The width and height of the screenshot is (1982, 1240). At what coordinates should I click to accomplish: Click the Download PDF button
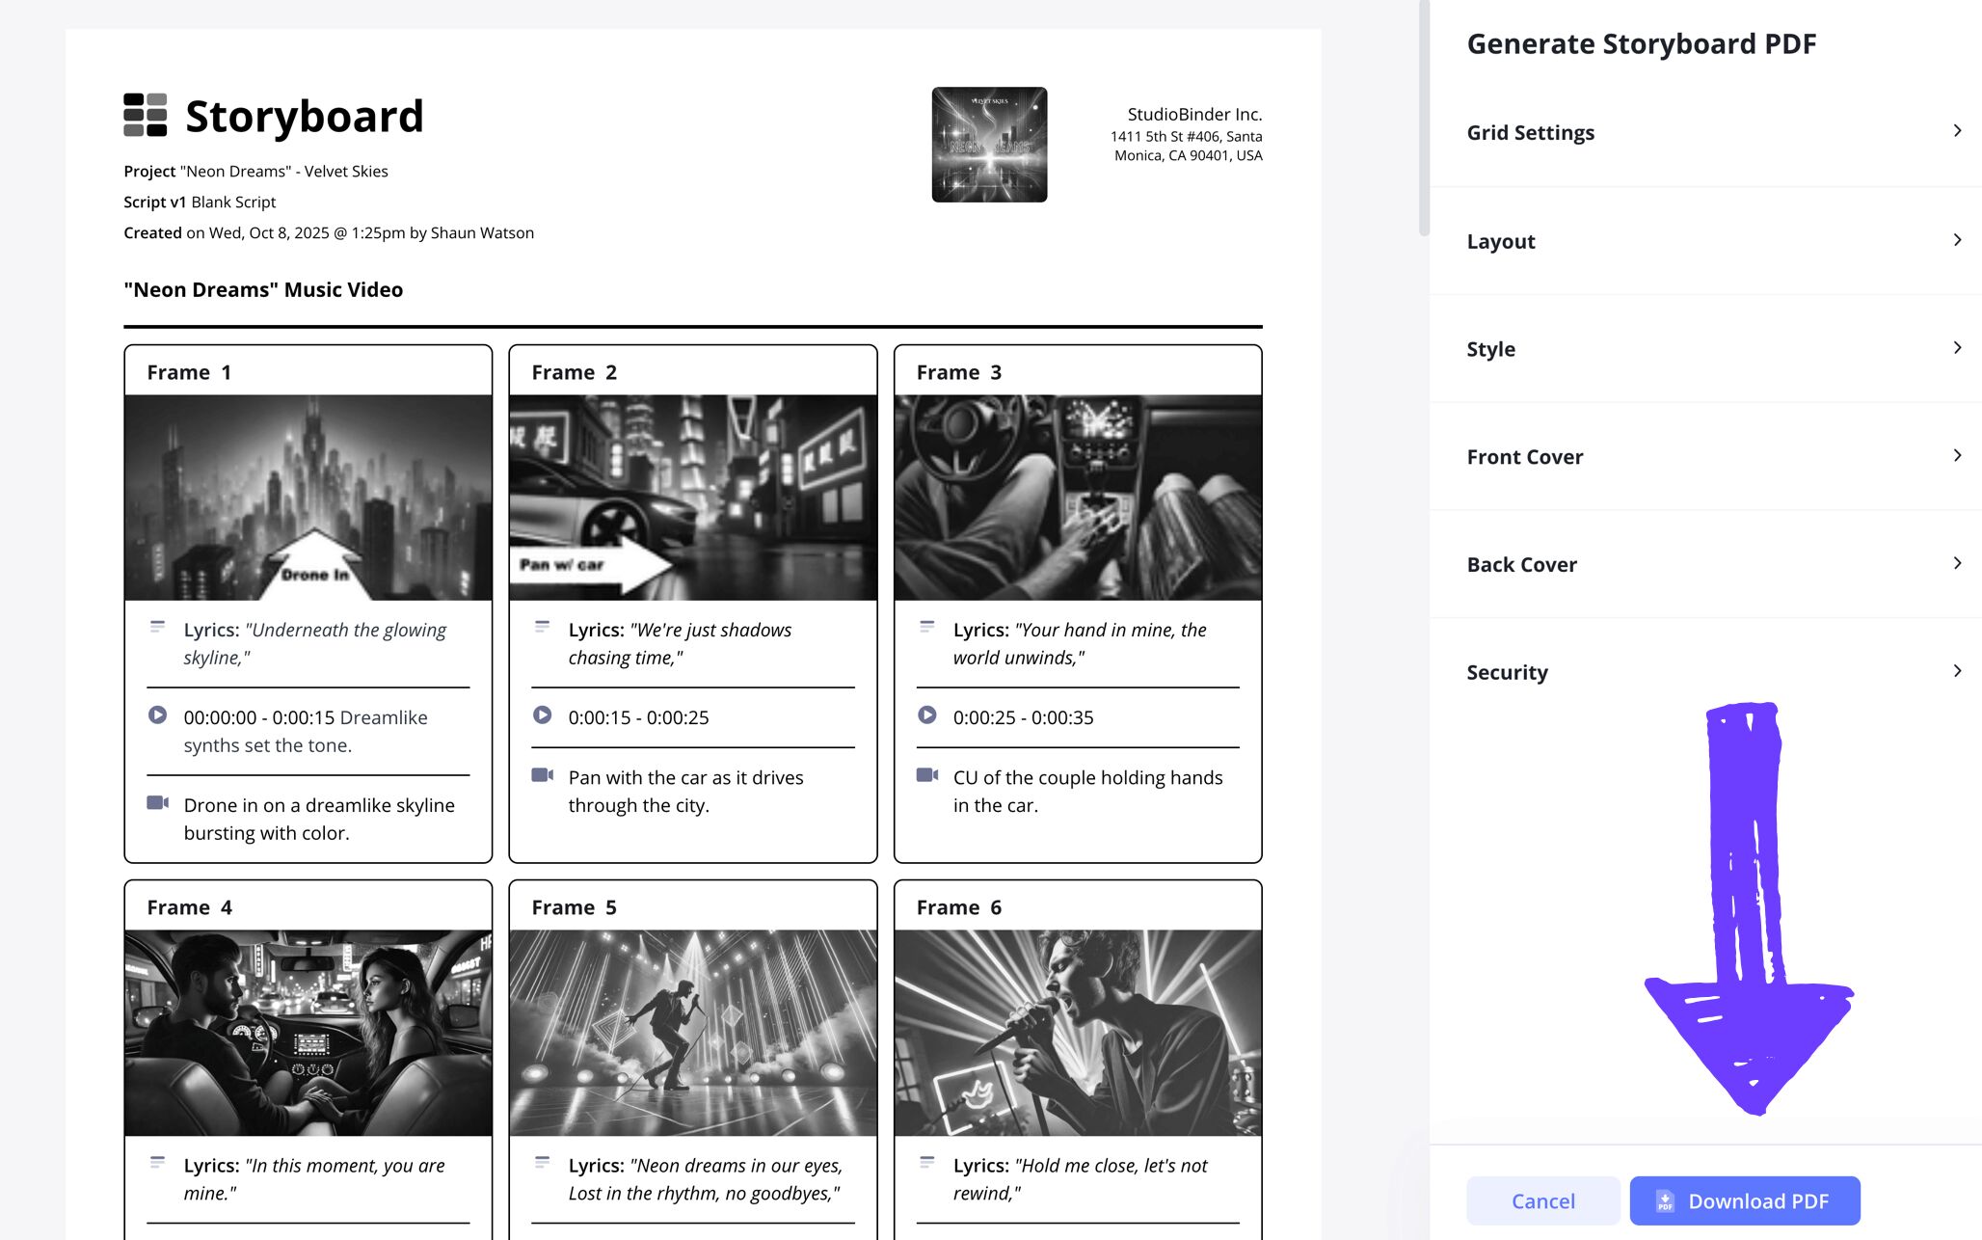(1745, 1200)
